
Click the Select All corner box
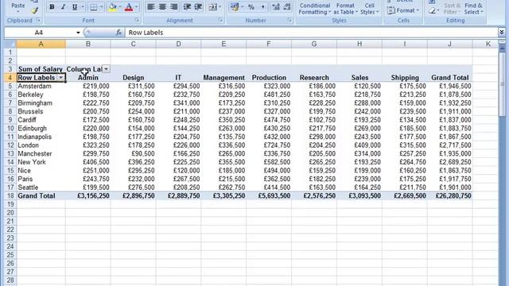click(x=10, y=44)
